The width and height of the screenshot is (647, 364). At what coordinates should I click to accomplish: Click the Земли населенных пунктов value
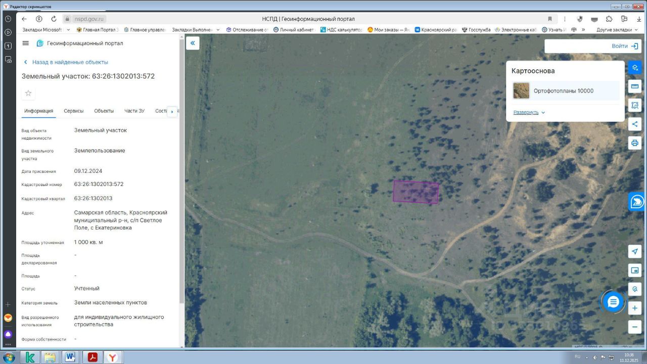[x=111, y=303]
